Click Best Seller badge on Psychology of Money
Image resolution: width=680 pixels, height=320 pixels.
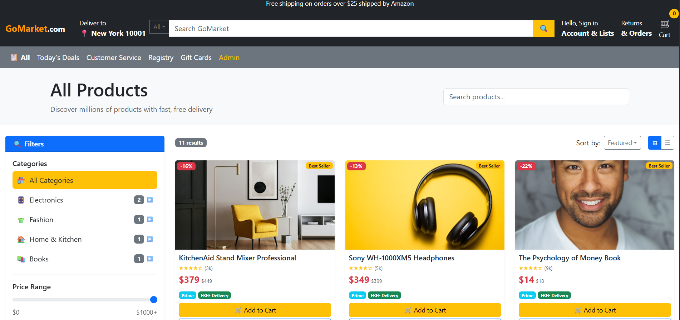[x=659, y=166]
